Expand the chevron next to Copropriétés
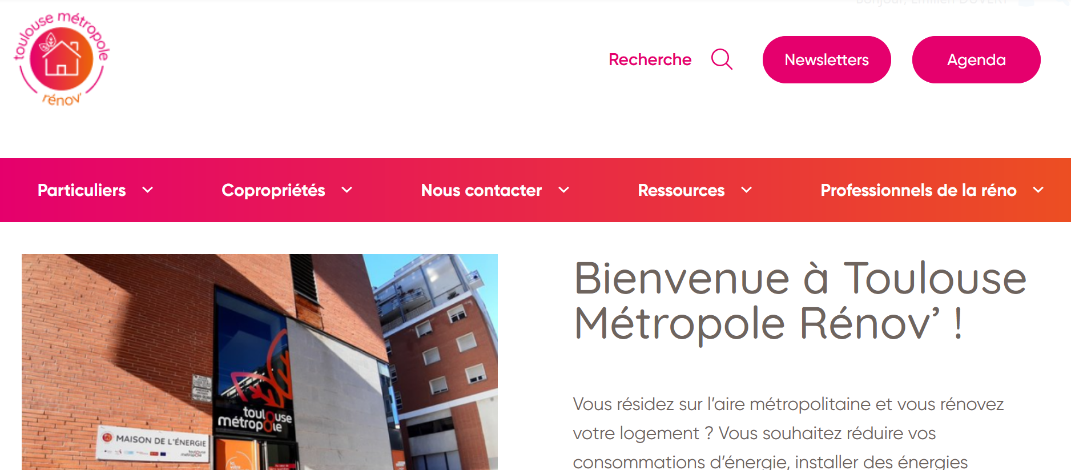Viewport: 1071px width, 470px height. coord(347,190)
